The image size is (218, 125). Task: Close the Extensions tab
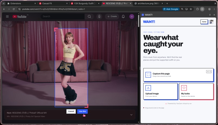pos(35,4)
